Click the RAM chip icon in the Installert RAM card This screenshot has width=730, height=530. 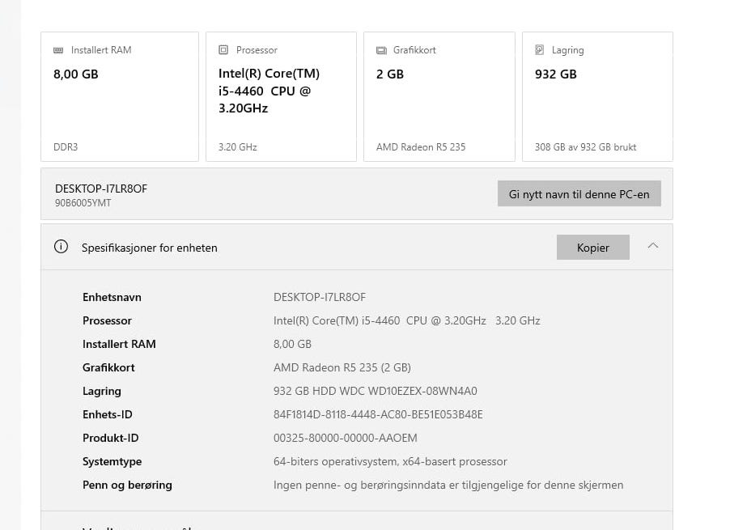tap(58, 50)
